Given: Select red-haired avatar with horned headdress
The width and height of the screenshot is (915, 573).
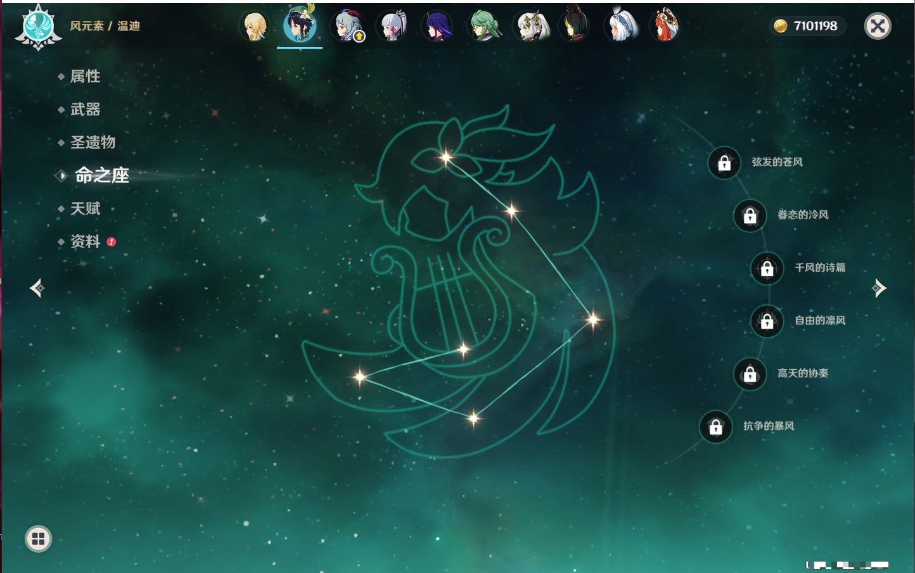Looking at the screenshot, I should (x=665, y=27).
